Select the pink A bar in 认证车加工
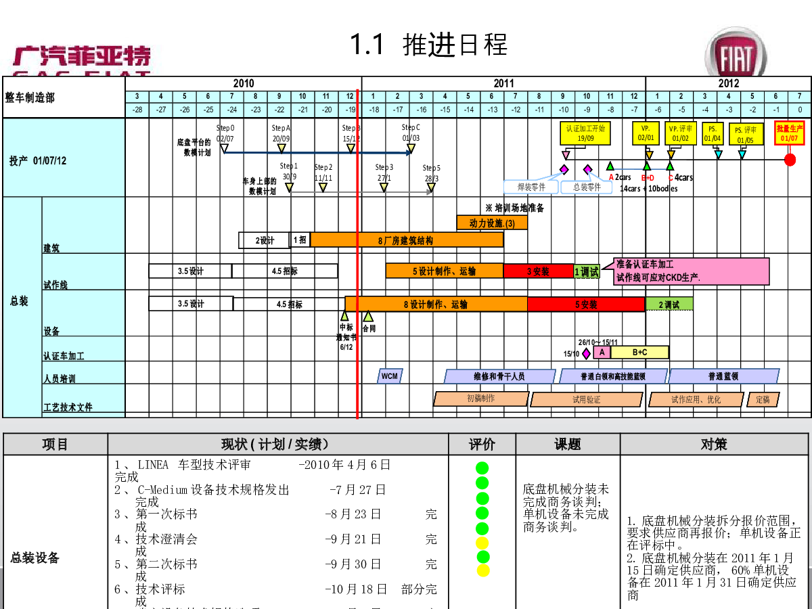812x609 pixels. 602,352
